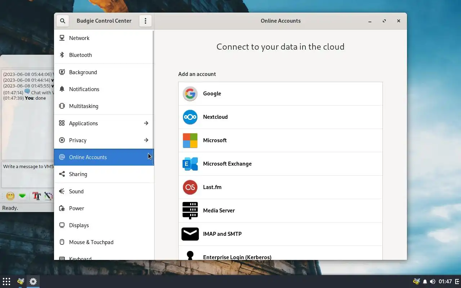
Task: Expand the Privacy submenu arrow
Action: pyautogui.click(x=146, y=140)
